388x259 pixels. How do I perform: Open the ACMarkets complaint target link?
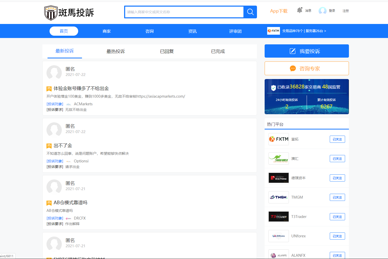tap(83, 104)
